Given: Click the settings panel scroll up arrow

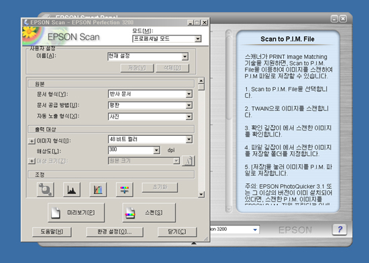Looking at the screenshot, I should tap(201, 81).
